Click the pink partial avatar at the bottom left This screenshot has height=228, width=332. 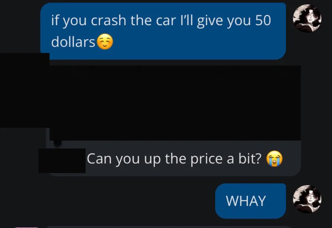pyautogui.click(x=27, y=227)
